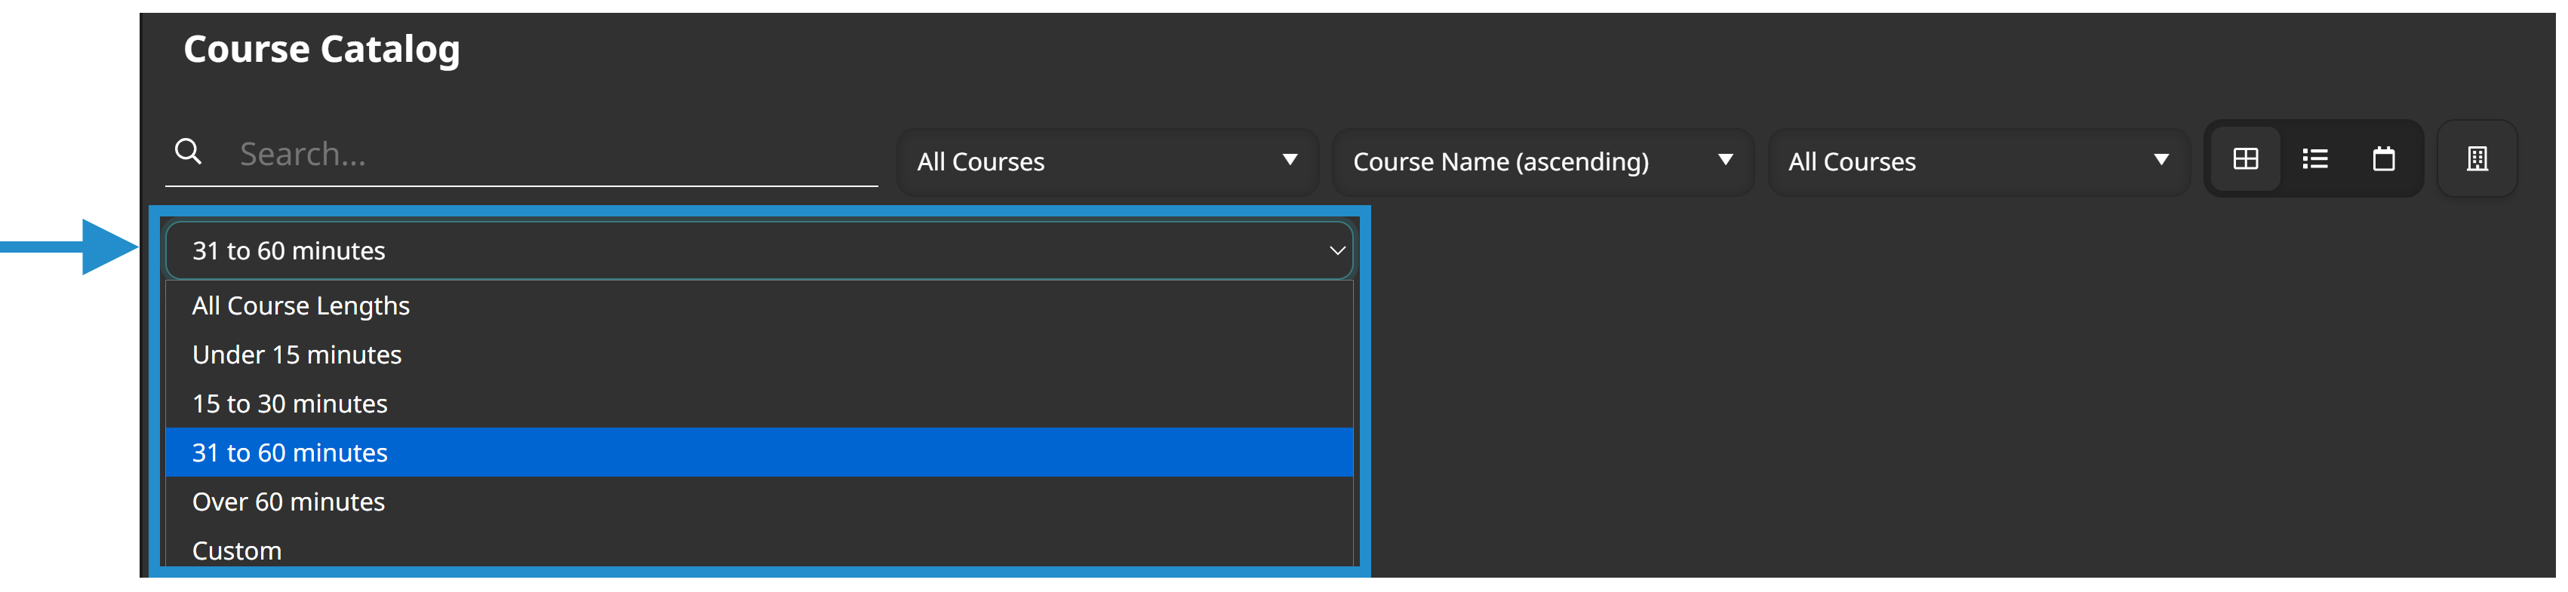Viewport: 2568px width, 592px height.
Task: Select the All Course Lengths option
Action: (301, 306)
